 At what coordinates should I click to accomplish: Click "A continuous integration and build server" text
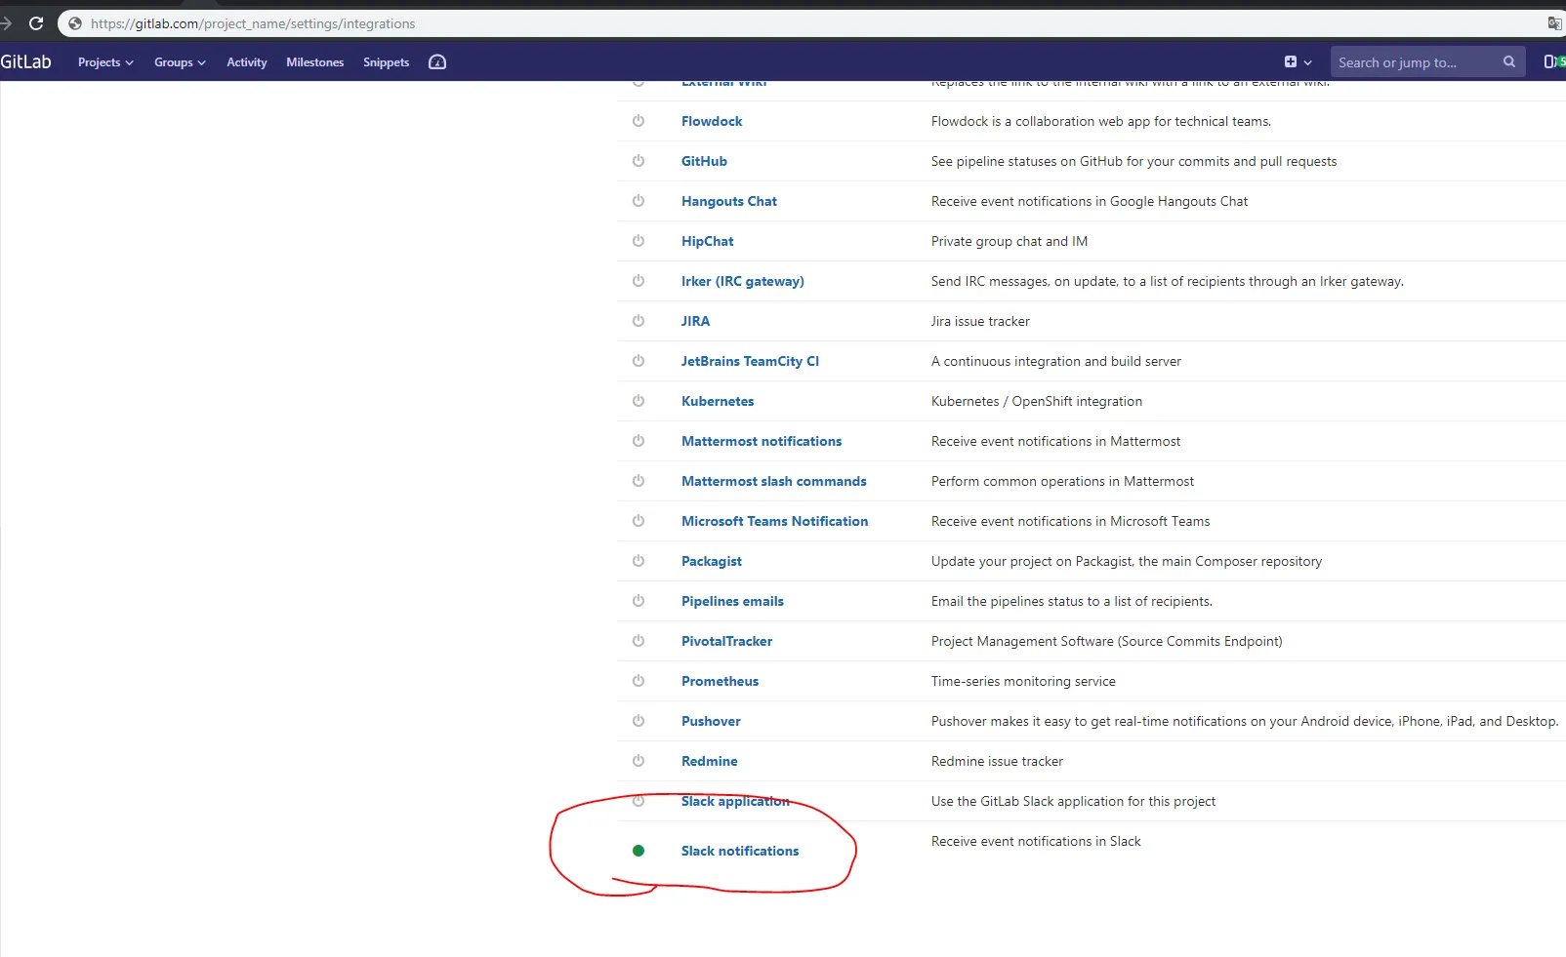[1056, 361]
